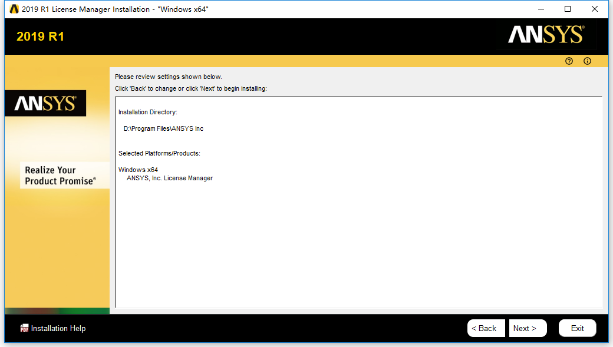Maximize the installer window
The image size is (613, 347).
[x=568, y=9]
